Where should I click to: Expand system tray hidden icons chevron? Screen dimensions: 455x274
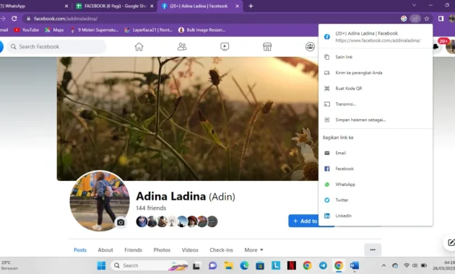click(383, 265)
